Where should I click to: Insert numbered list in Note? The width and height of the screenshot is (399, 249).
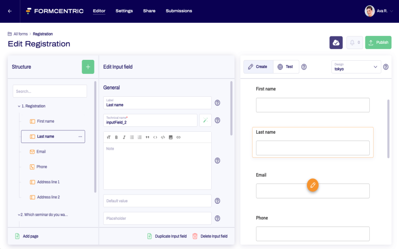(140, 137)
